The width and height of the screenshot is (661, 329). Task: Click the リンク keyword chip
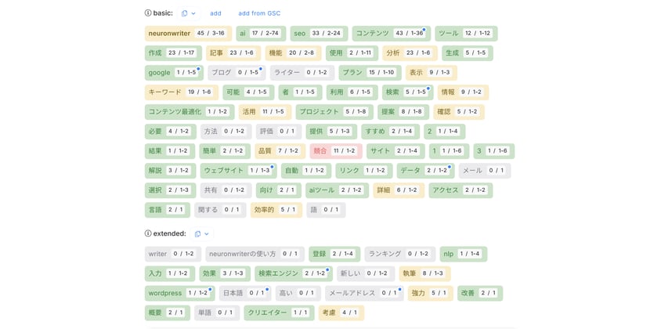pyautogui.click(x=364, y=171)
